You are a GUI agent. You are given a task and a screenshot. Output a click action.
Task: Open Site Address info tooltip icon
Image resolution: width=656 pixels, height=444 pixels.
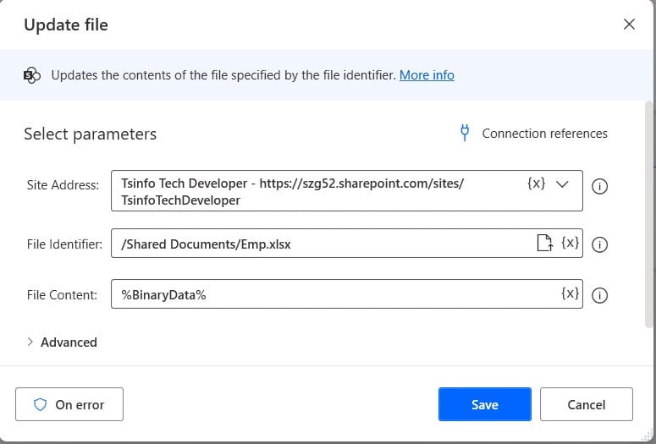point(599,186)
